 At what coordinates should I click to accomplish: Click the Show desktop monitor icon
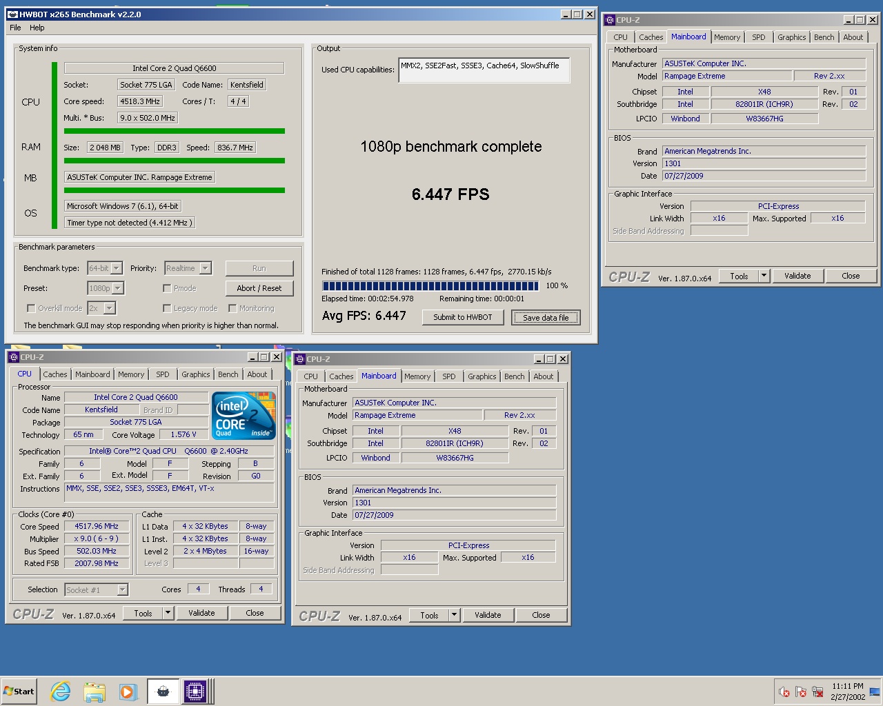click(875, 692)
